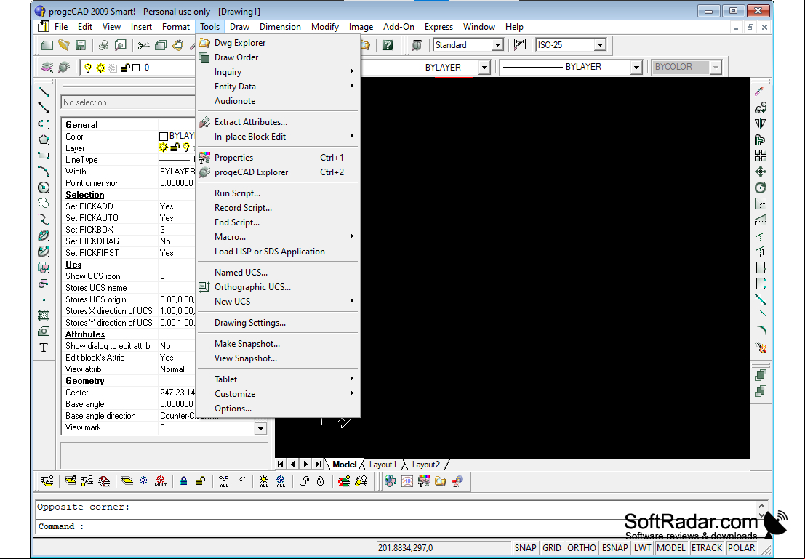Click the New drawing icon in toolbar
The image size is (805, 559).
pyautogui.click(x=47, y=45)
